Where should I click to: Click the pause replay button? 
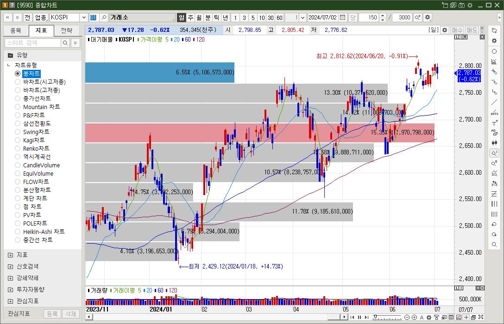click(359, 317)
